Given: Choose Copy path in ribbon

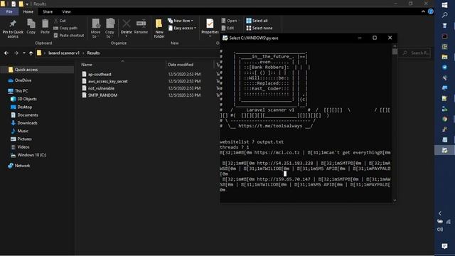Looking at the screenshot, I should [x=65, y=28].
